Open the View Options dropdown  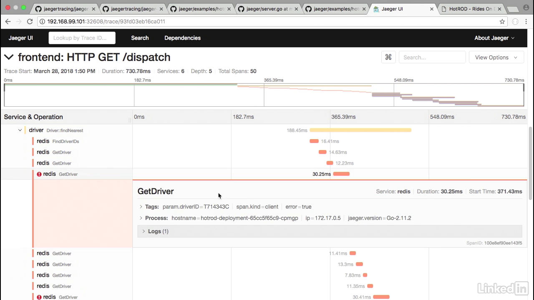point(496,57)
